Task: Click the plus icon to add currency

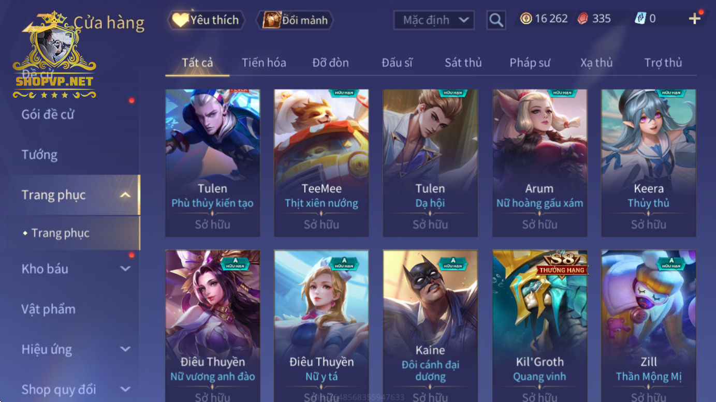Action: click(694, 19)
